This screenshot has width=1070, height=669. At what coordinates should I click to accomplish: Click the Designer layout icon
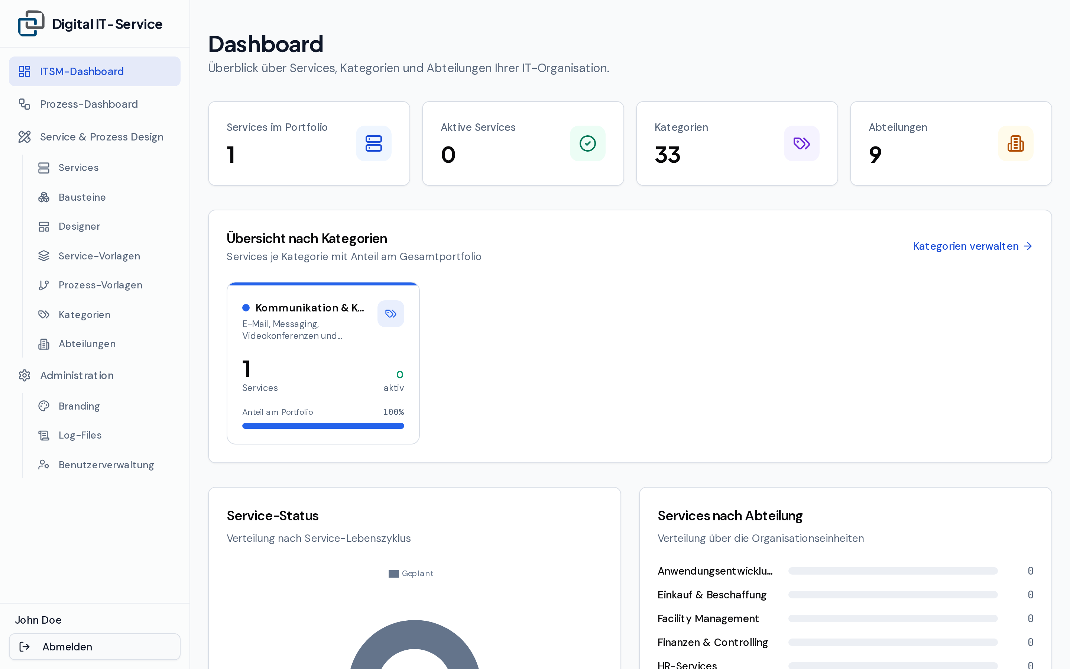pyautogui.click(x=44, y=227)
